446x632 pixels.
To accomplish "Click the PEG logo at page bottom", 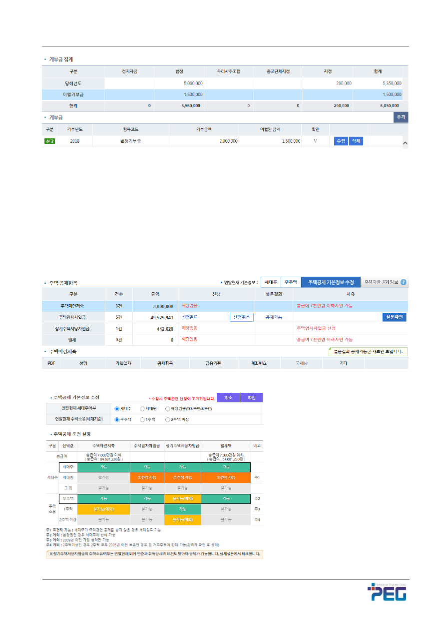I will click(x=387, y=592).
